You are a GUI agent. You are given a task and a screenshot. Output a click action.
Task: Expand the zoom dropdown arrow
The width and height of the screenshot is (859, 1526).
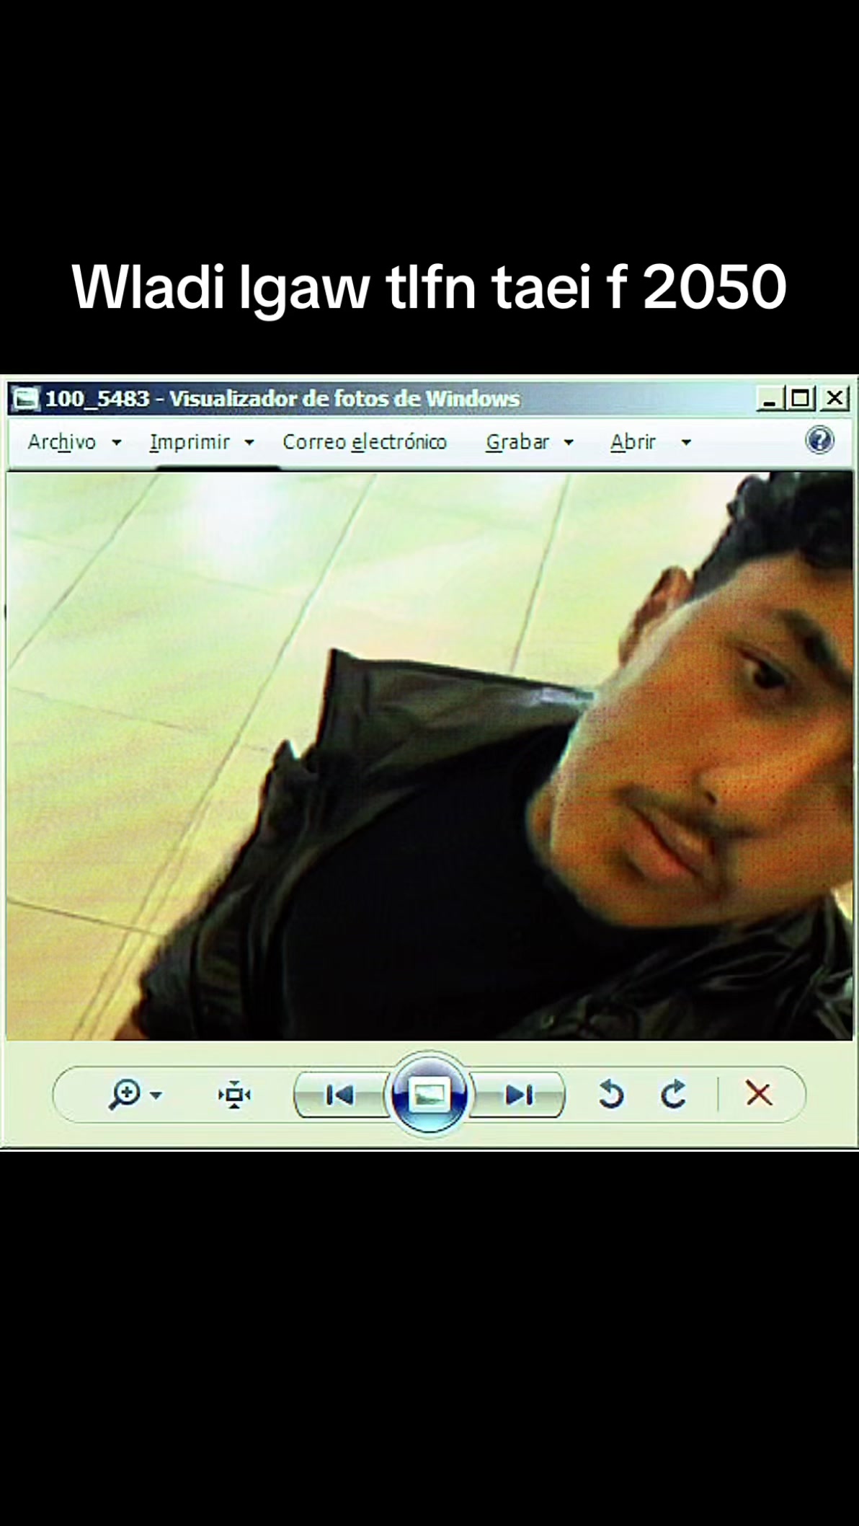[156, 1095]
